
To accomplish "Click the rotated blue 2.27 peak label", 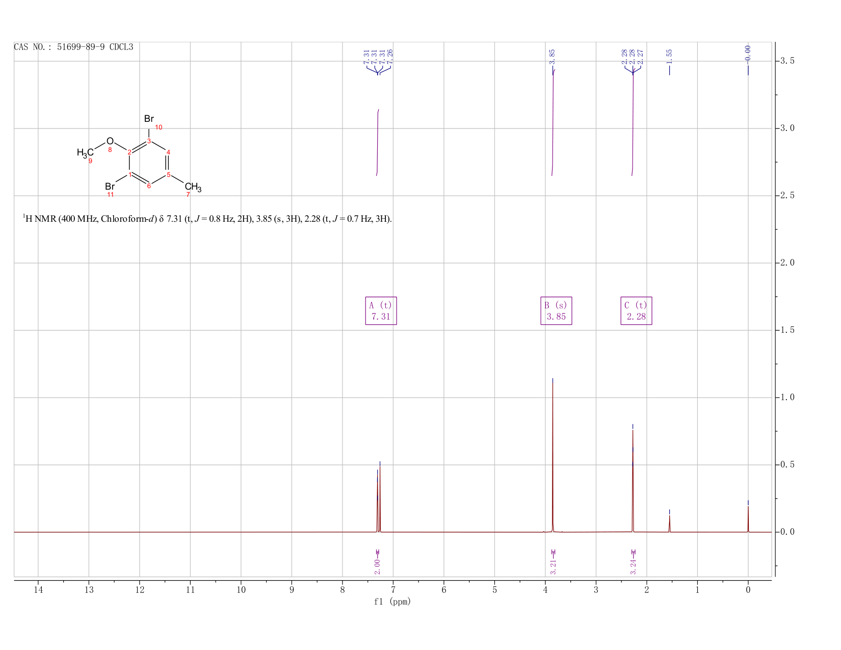I will [641, 57].
